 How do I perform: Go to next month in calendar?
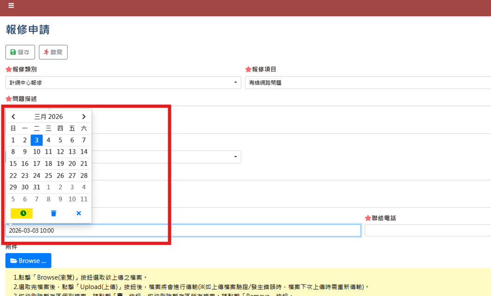[84, 117]
